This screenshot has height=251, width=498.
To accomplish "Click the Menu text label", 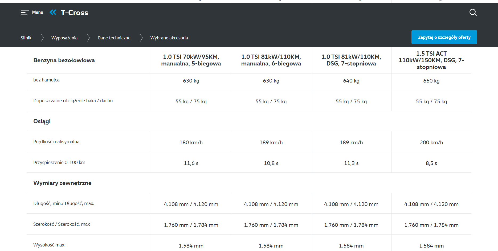I will point(38,12).
